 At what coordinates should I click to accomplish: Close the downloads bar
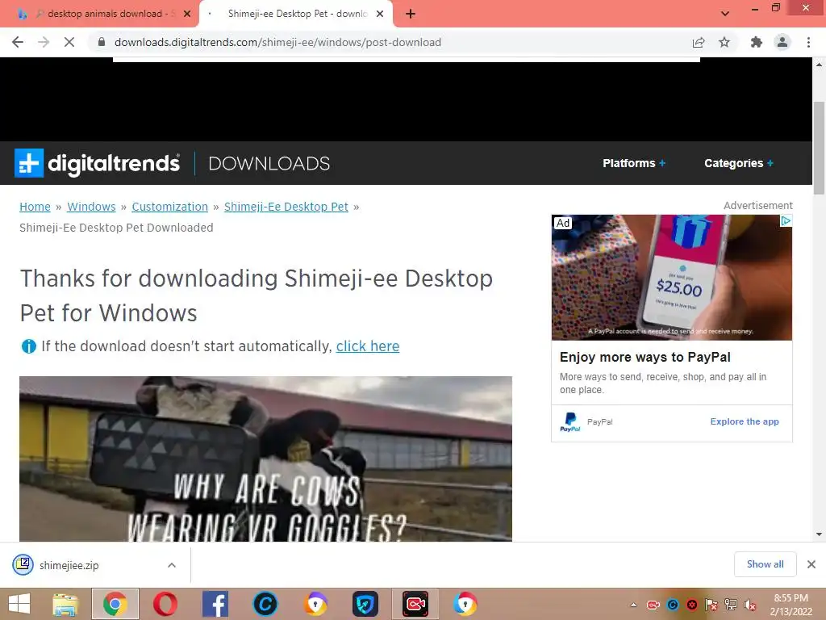(x=811, y=564)
